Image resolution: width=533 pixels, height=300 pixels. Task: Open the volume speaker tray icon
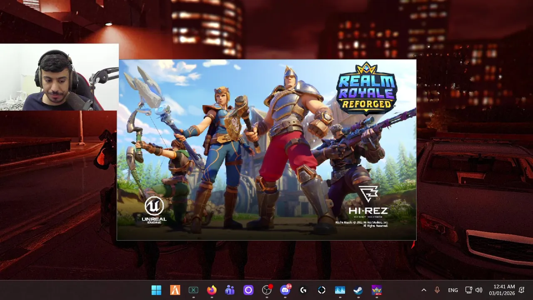tap(479, 290)
